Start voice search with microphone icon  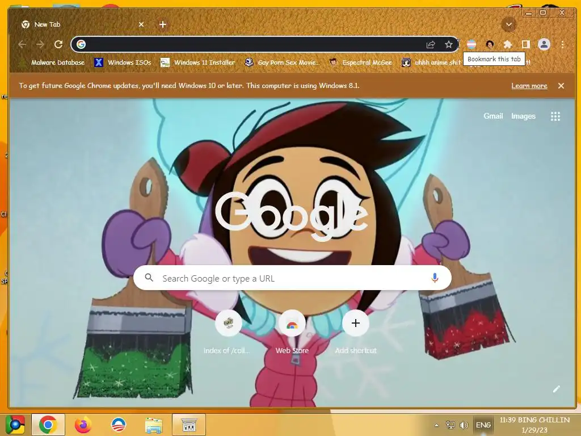click(435, 278)
